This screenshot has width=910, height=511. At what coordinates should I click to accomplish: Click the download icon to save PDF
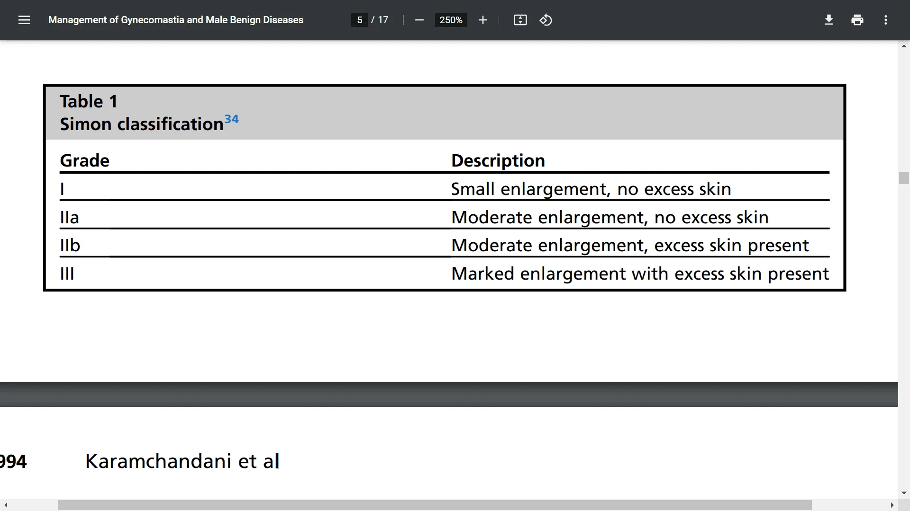pyautogui.click(x=829, y=19)
